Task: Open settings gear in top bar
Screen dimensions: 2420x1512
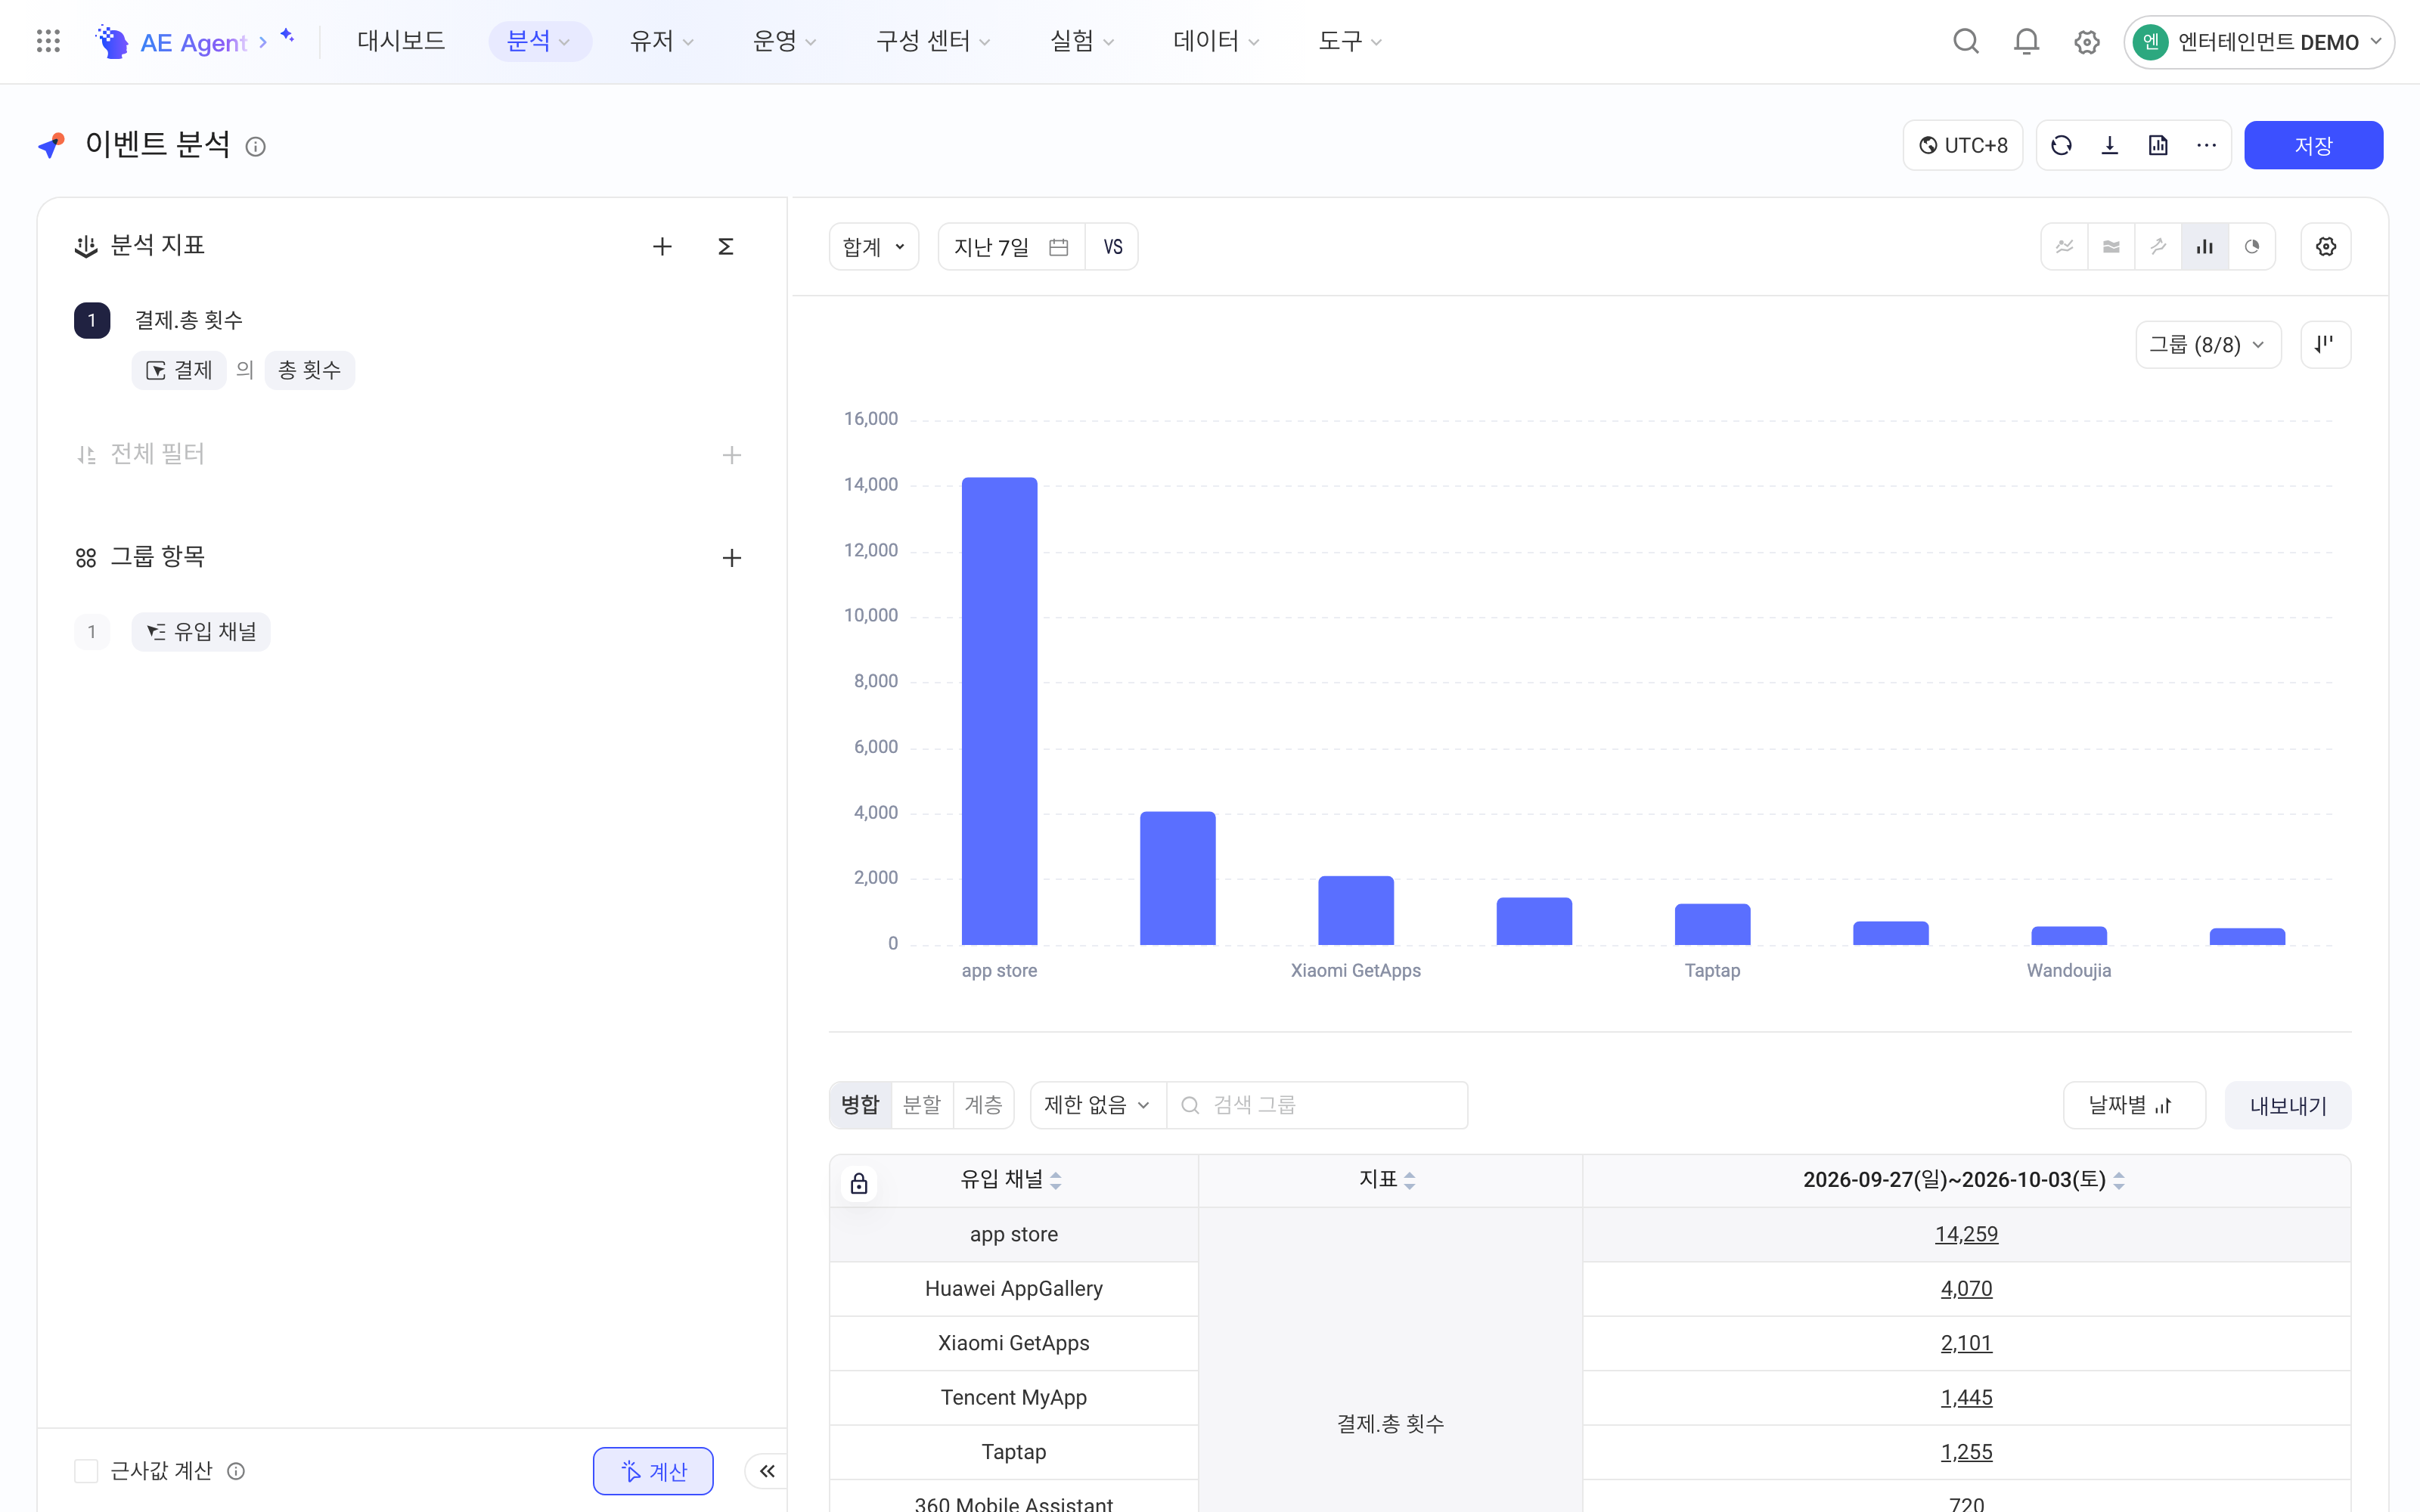Action: (2086, 42)
